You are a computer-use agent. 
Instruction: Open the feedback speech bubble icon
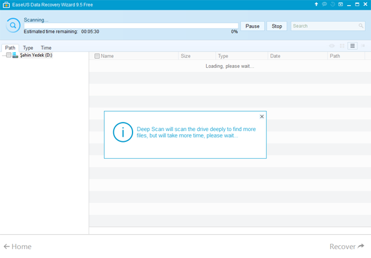click(324, 5)
